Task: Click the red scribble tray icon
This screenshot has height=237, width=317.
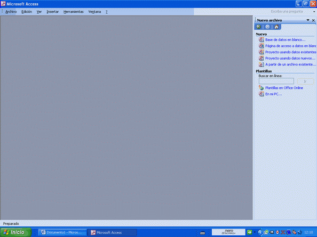Action: [x=283, y=232]
